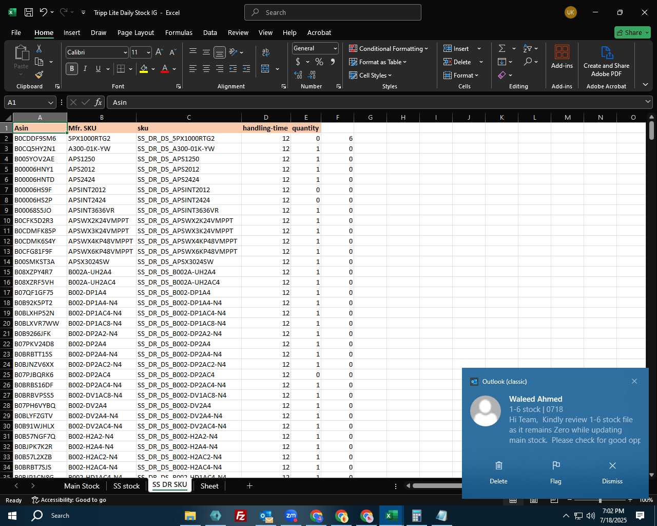The width and height of the screenshot is (657, 526).
Task: Open the font name Calibri dropdown
Action: tap(125, 52)
